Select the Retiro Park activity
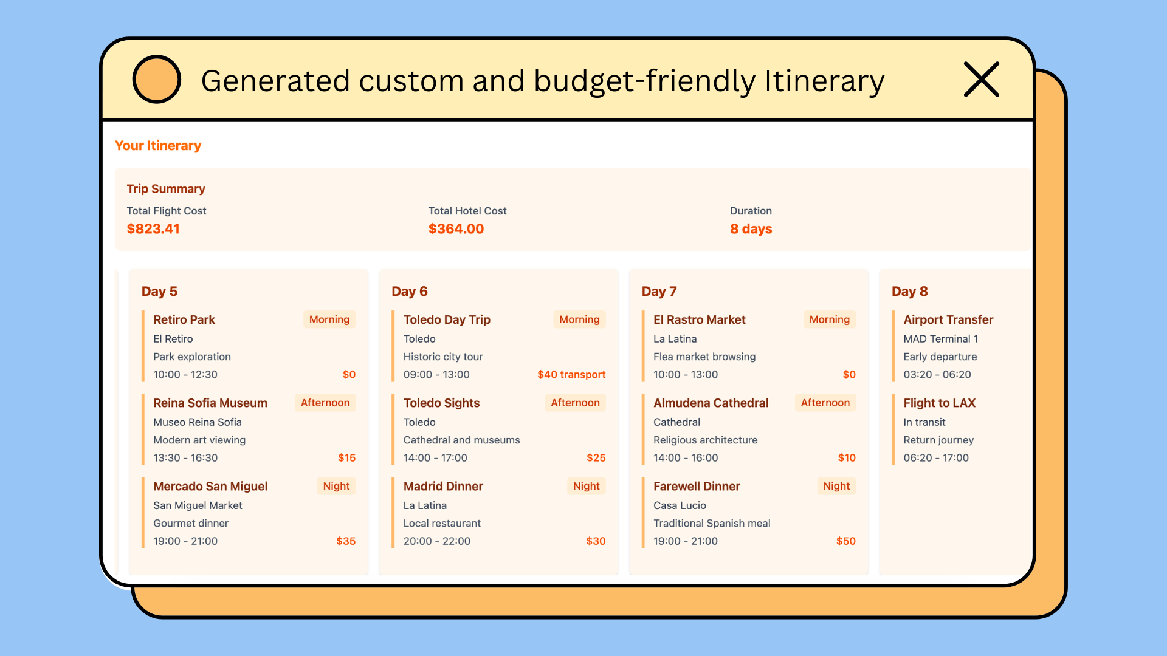This screenshot has height=656, width=1167. coord(184,319)
